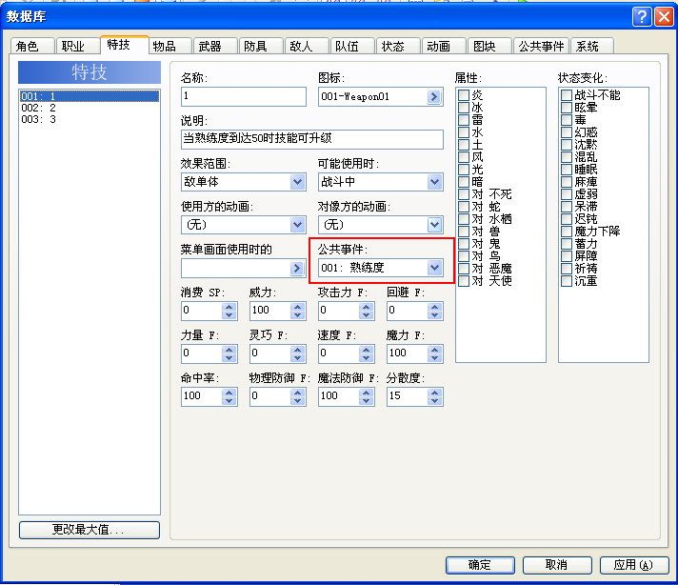Enable the 水 attribute checkbox
The width and height of the screenshot is (678, 585).
click(464, 132)
